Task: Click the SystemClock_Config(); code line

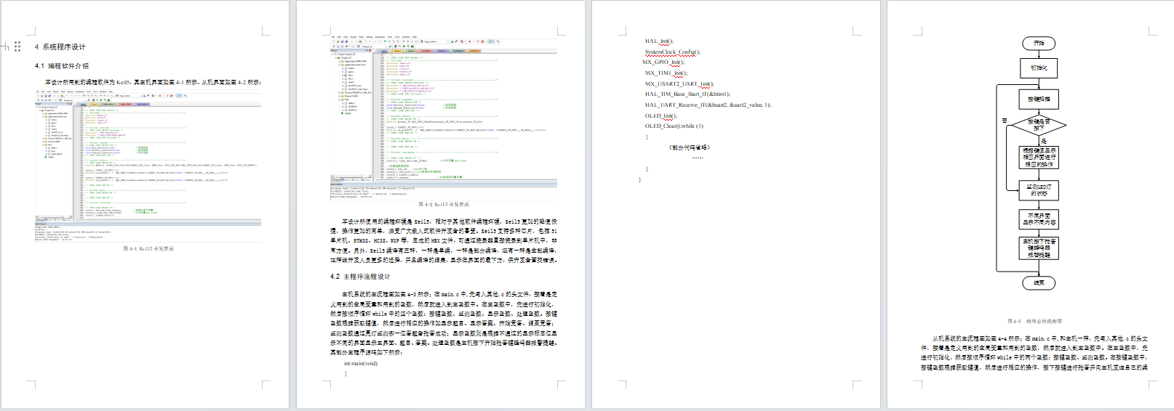Action: coord(672,52)
